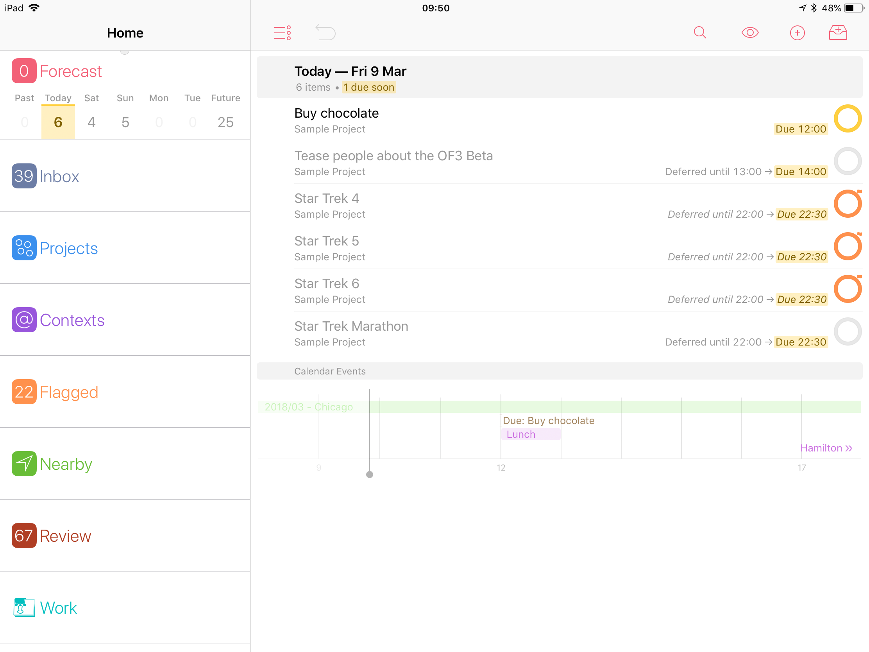Open view options eye icon
Screen dimensions: 869x652
click(749, 32)
